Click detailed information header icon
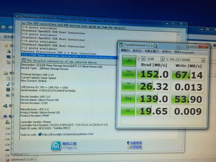The width and height of the screenshot is (216, 162). coord(24,60)
